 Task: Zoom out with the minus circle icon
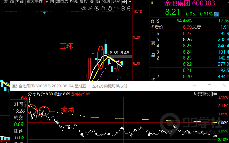[x=129, y=9]
